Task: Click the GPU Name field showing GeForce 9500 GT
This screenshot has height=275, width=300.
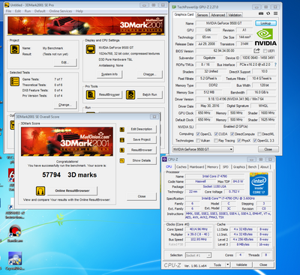Action: pyautogui.click(x=224, y=23)
